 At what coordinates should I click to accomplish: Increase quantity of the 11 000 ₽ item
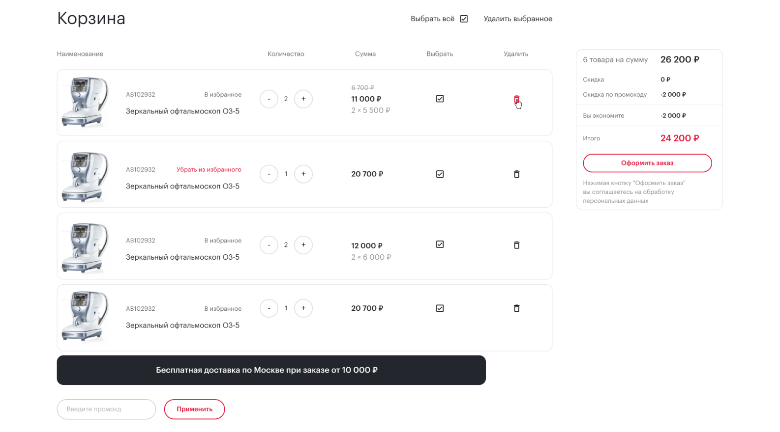tap(303, 99)
